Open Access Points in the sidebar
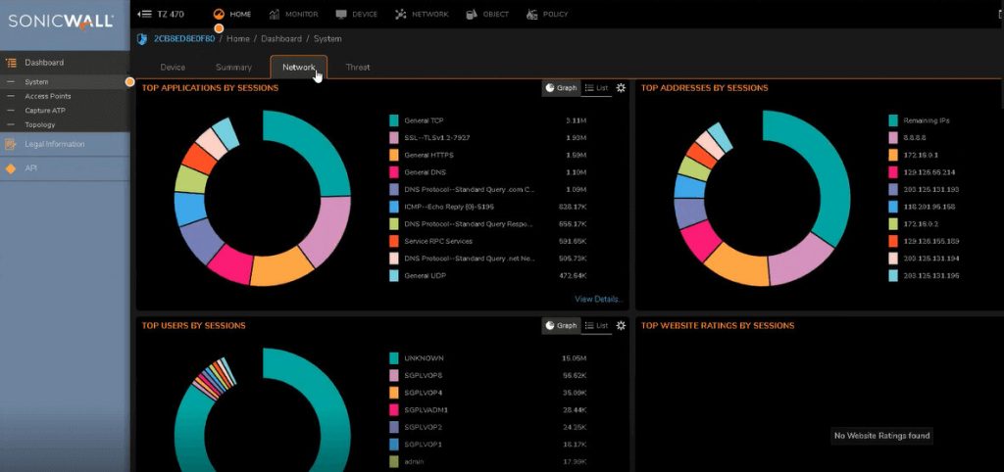 tap(65, 96)
